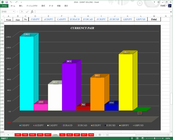Image resolution: width=173 pixels, height=140 pixels.
Task: Click the zoom out minus icon
Action: [x=147, y=138]
